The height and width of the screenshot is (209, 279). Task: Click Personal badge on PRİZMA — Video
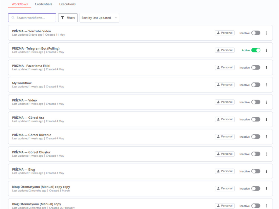click(x=225, y=102)
